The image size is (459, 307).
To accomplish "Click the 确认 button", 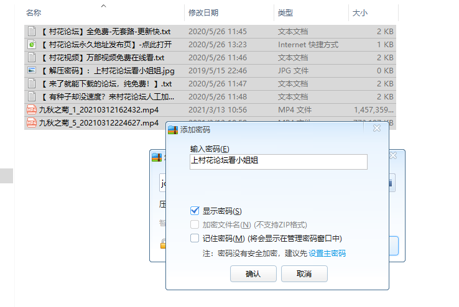I will point(253,273).
